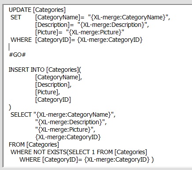Click {XL-merge:Description} in the SET clause
Viewport: 192px width, 170px height.
[112, 25]
